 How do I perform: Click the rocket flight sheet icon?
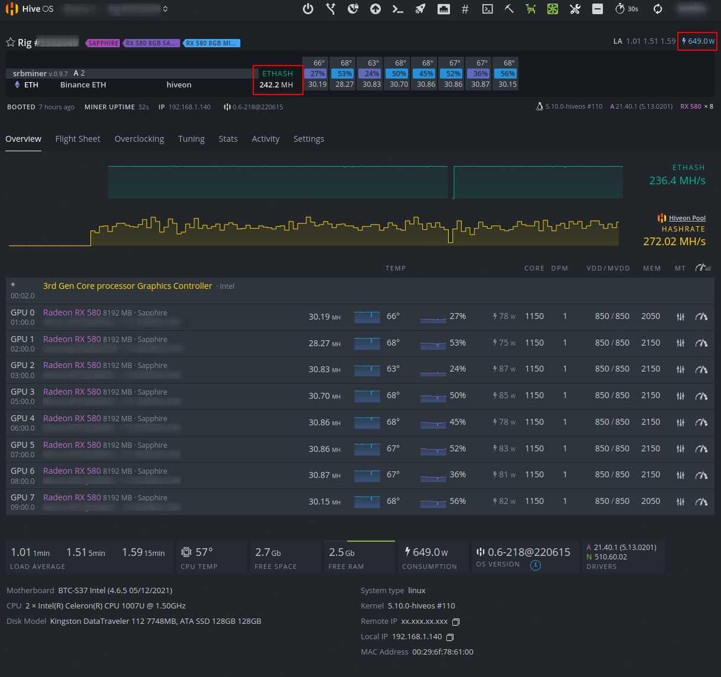[x=420, y=9]
